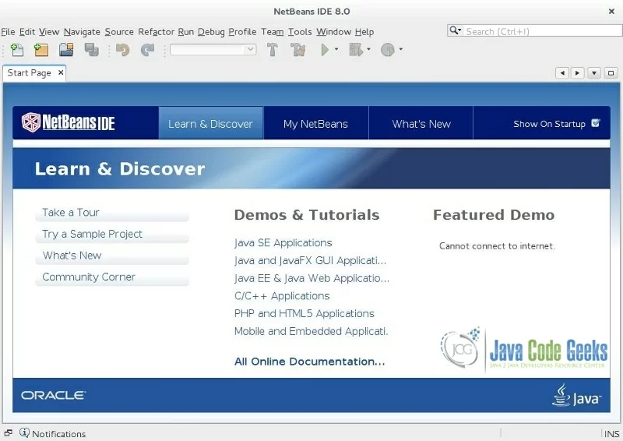Open the View menu
The width and height of the screenshot is (623, 441).
tap(49, 32)
